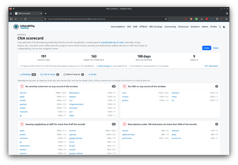Open the VEX navigation item
The height and width of the screenshot is (165, 238).
(x=129, y=26)
